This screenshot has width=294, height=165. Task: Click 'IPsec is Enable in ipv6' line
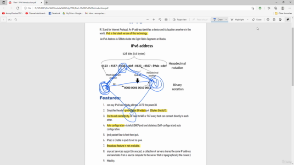pyautogui.click(x=124, y=140)
